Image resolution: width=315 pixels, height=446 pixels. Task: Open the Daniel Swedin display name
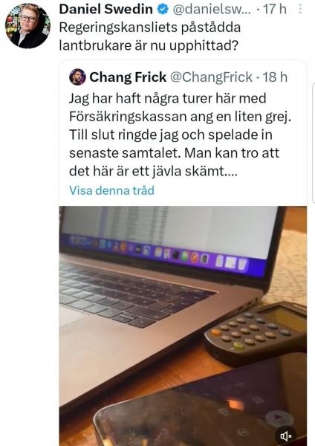coord(106,9)
